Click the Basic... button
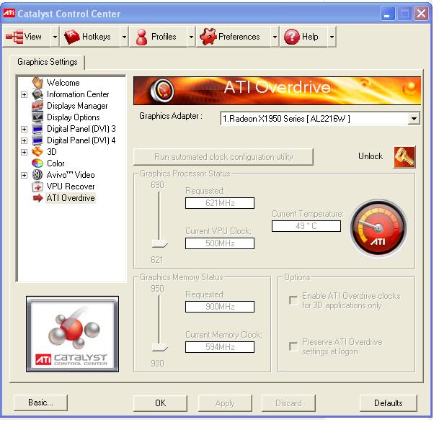The height and width of the screenshot is (427, 439). point(40,403)
